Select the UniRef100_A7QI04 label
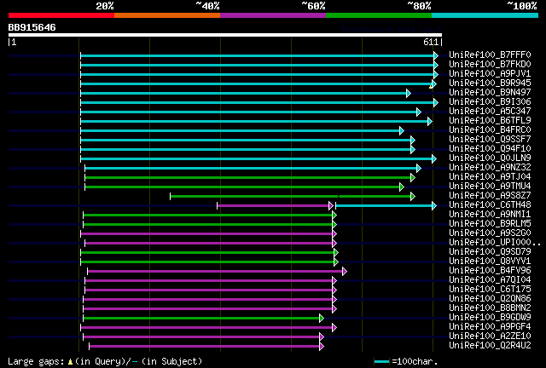546x368 pixels. tap(490, 280)
